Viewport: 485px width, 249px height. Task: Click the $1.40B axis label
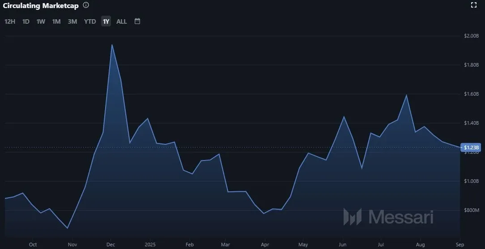point(472,123)
